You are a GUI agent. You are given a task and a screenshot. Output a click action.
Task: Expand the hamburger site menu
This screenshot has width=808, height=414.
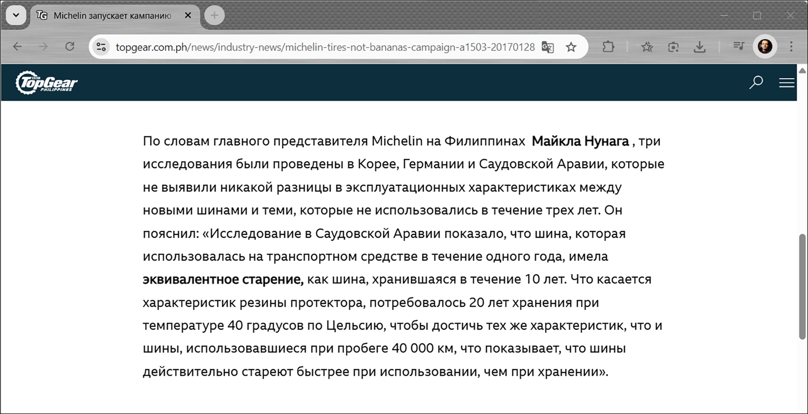point(787,83)
